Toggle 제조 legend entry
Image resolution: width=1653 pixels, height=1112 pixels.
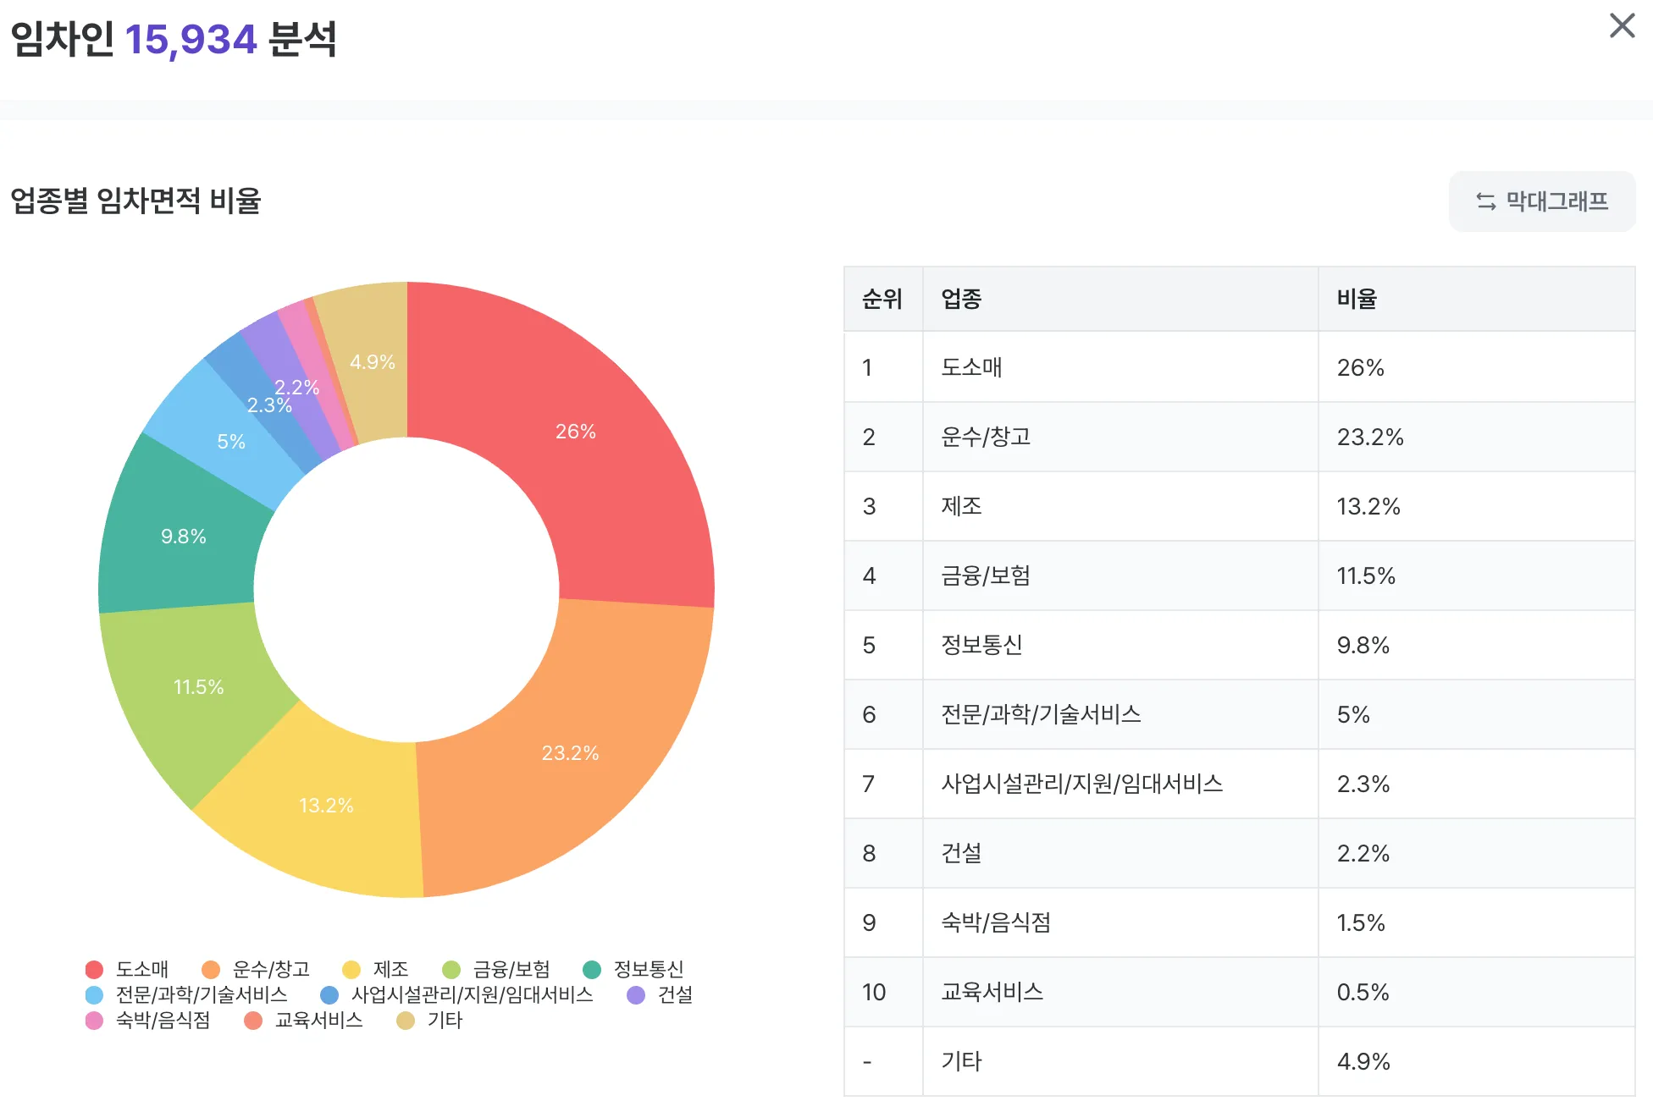390,969
